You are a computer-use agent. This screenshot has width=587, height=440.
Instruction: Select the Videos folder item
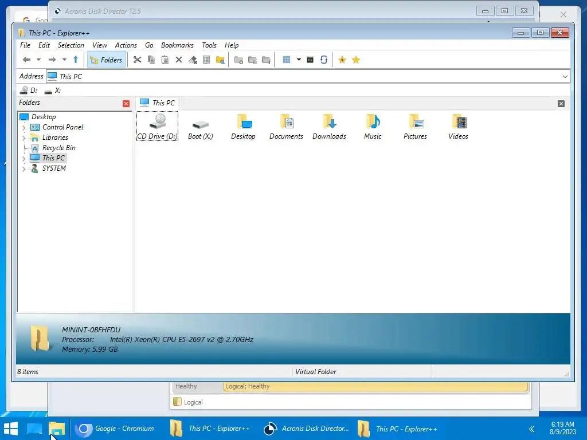point(458,127)
